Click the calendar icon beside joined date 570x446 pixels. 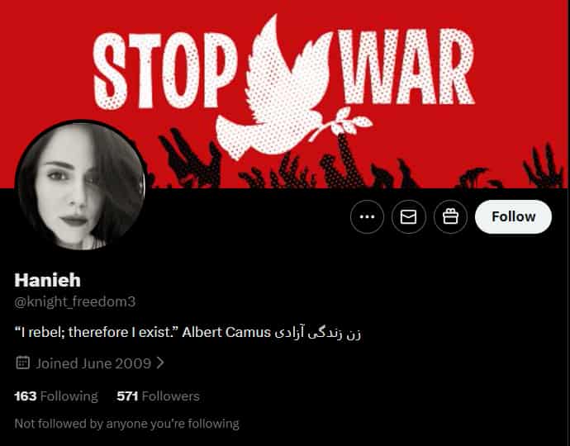[22, 363]
